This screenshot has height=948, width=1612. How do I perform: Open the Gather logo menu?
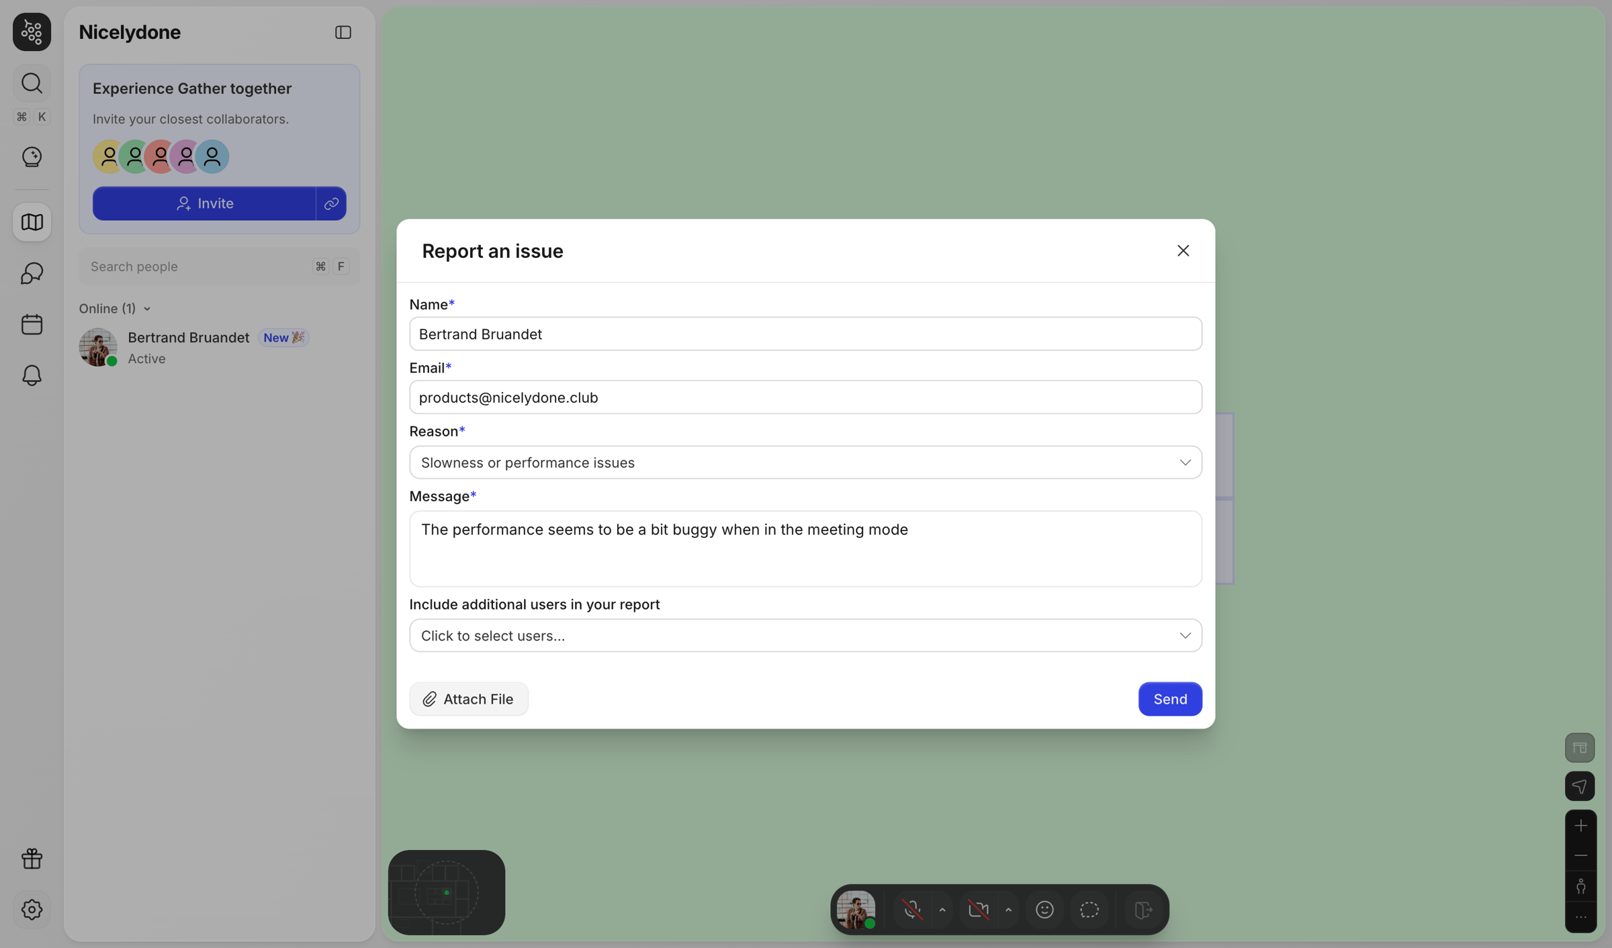(x=32, y=32)
